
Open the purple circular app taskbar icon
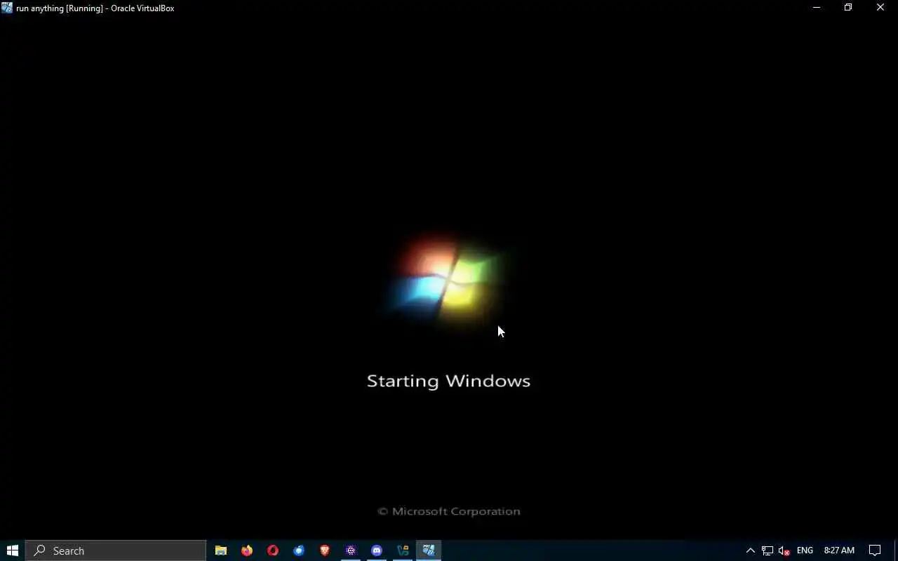pyautogui.click(x=351, y=550)
